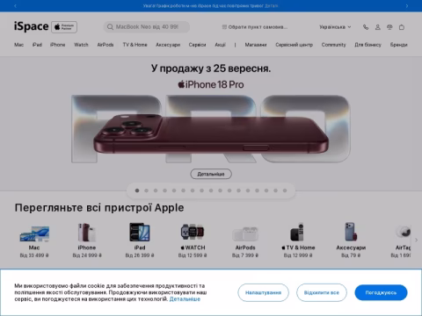This screenshot has width=422, height=316.
Task: Open the Магазини menu item
Action: (256, 45)
